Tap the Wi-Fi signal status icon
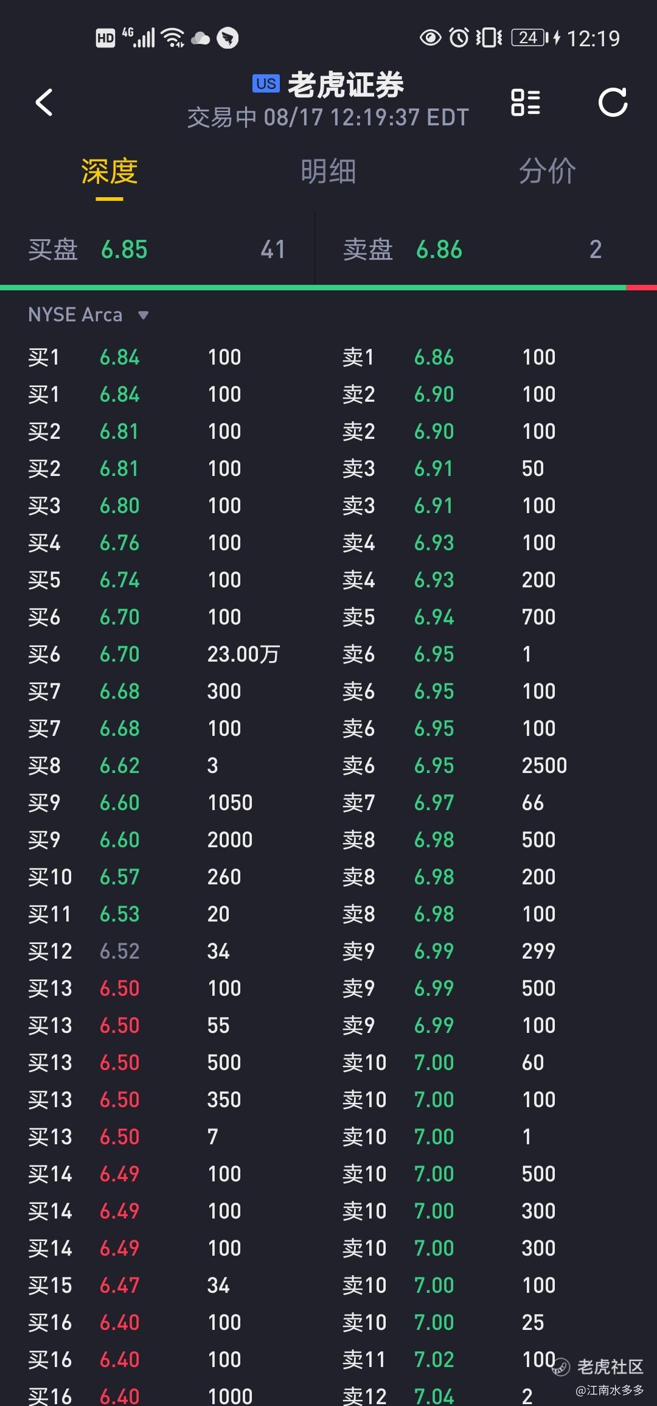657x1406 pixels. (174, 38)
